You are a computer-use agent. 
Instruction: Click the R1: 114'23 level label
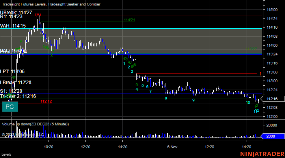click(x=11, y=17)
